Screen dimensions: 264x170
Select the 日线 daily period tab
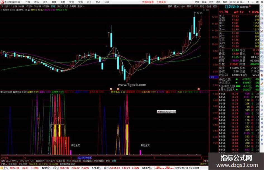[x=53, y=6]
